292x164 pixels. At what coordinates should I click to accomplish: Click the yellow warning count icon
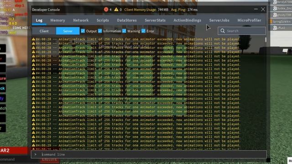pyautogui.click(x=116, y=9)
